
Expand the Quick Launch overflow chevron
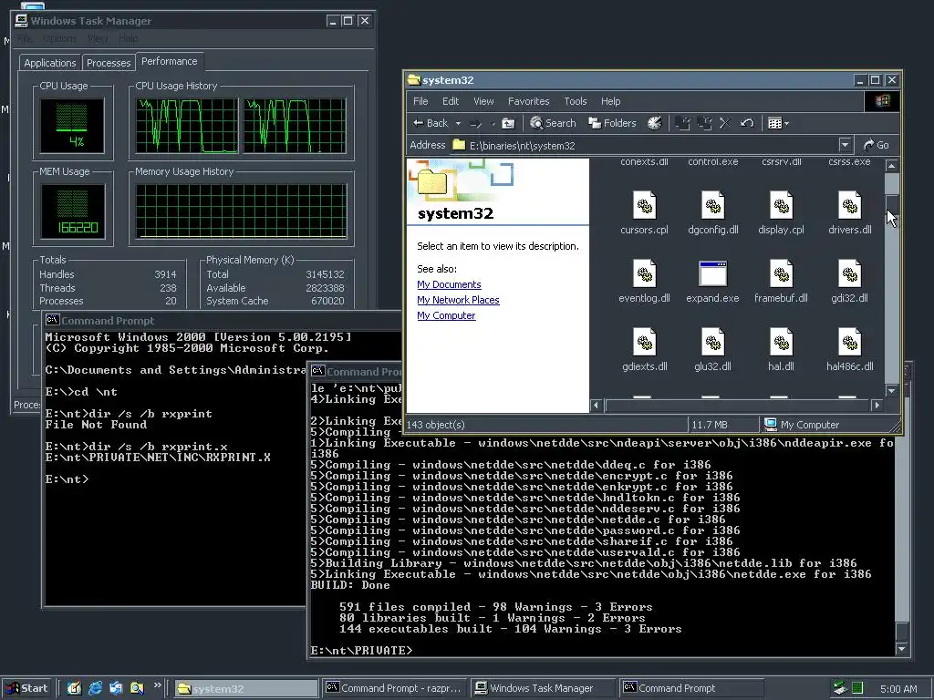click(x=157, y=685)
